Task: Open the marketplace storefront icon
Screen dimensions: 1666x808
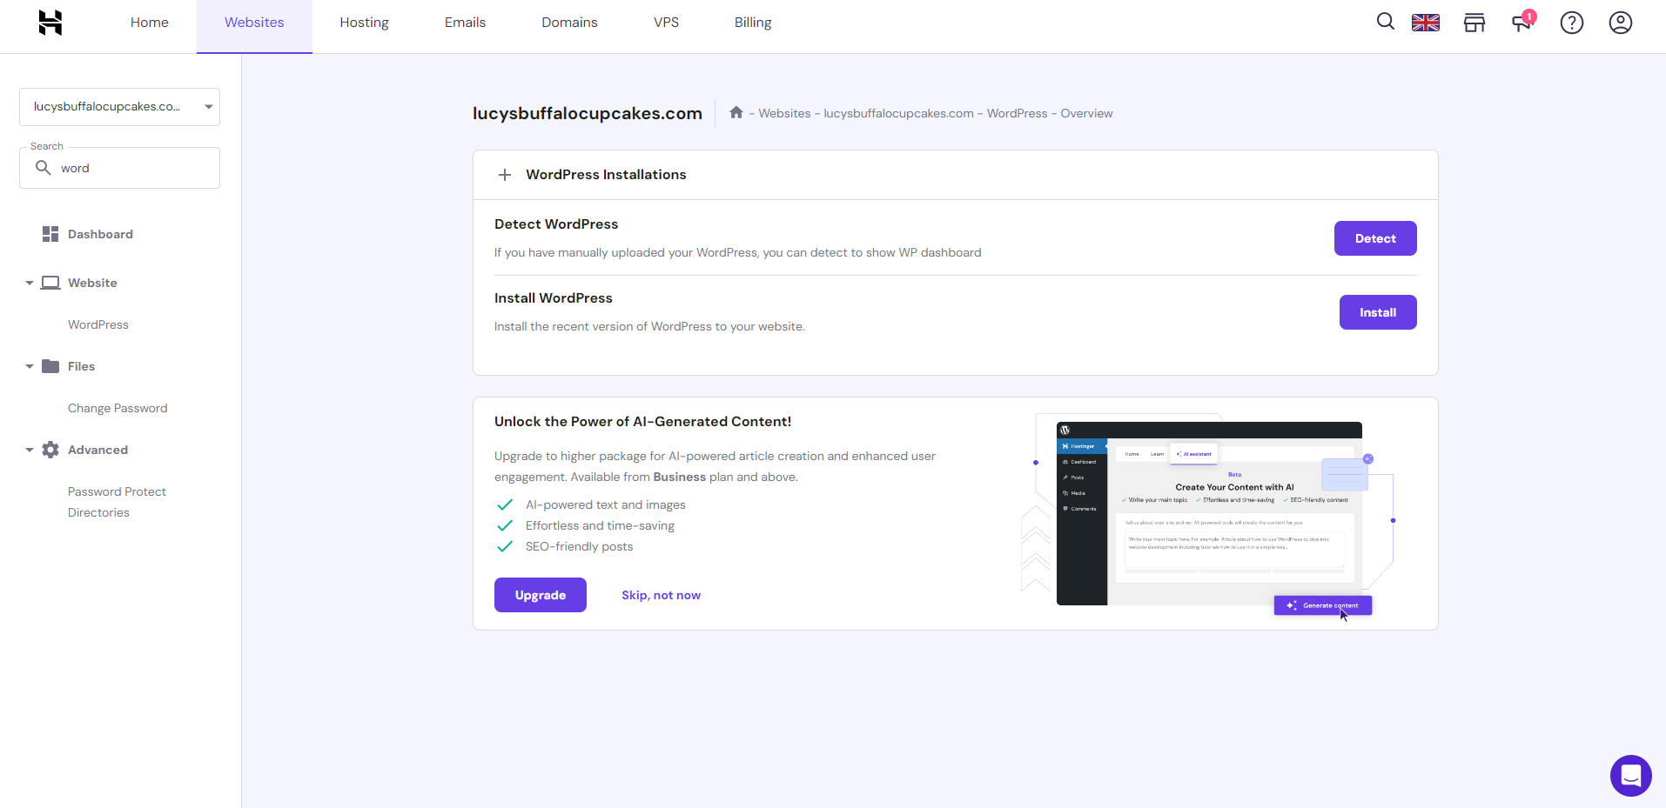Action: point(1475,22)
